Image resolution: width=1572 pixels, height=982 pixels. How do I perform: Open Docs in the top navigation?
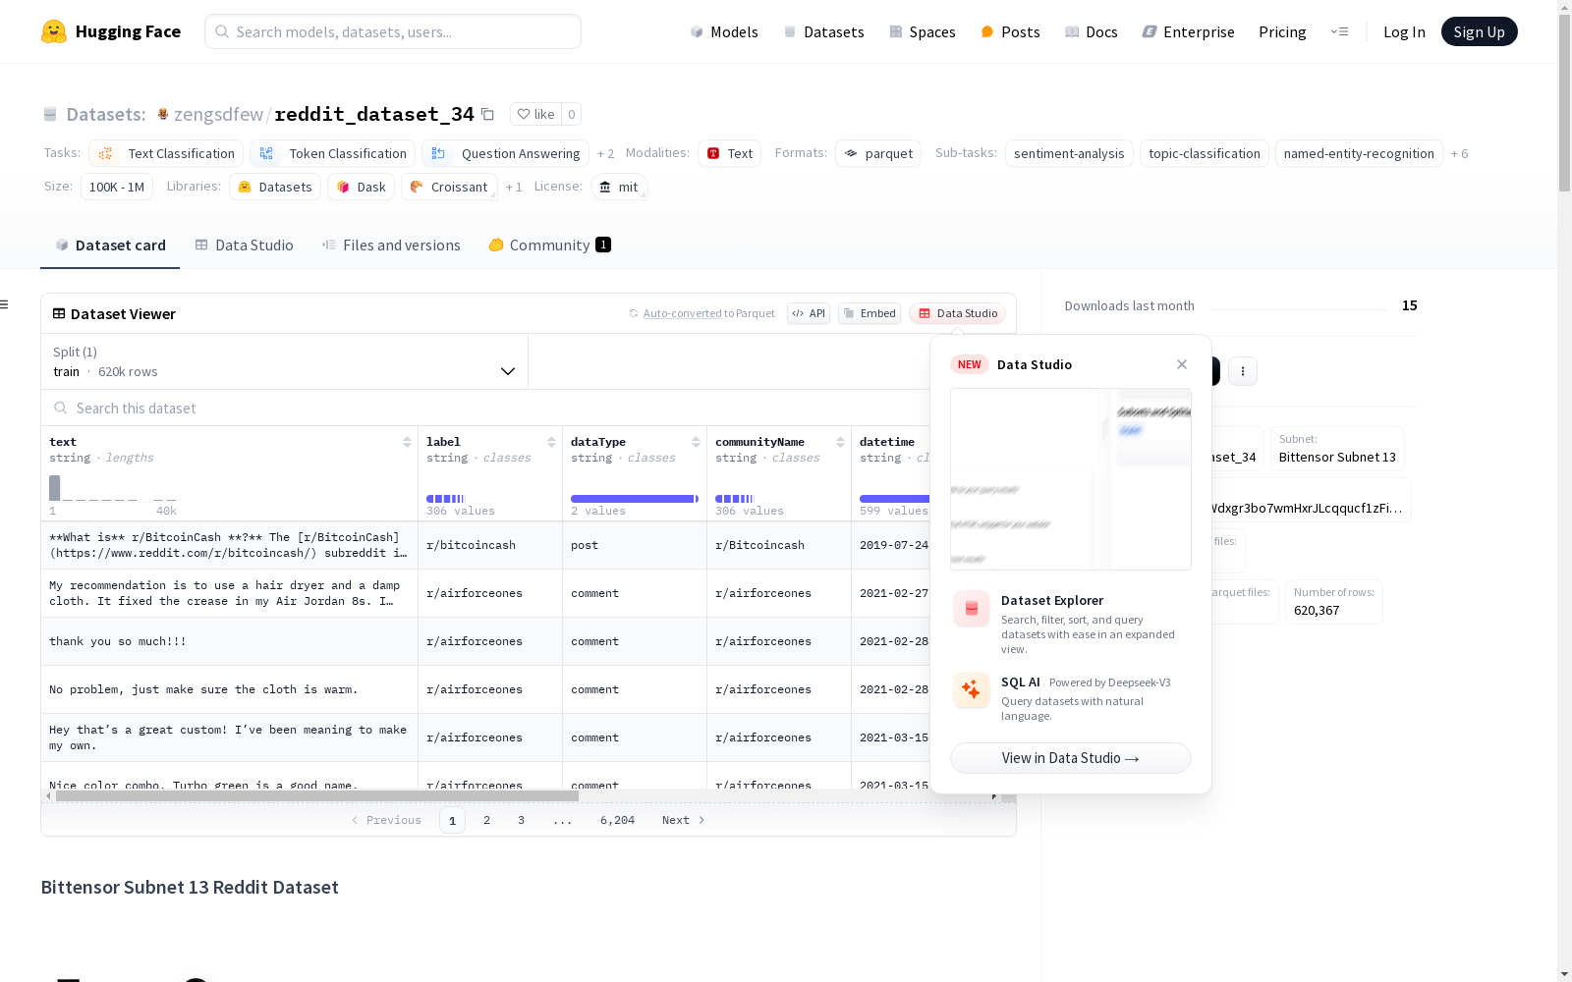pos(1092,31)
